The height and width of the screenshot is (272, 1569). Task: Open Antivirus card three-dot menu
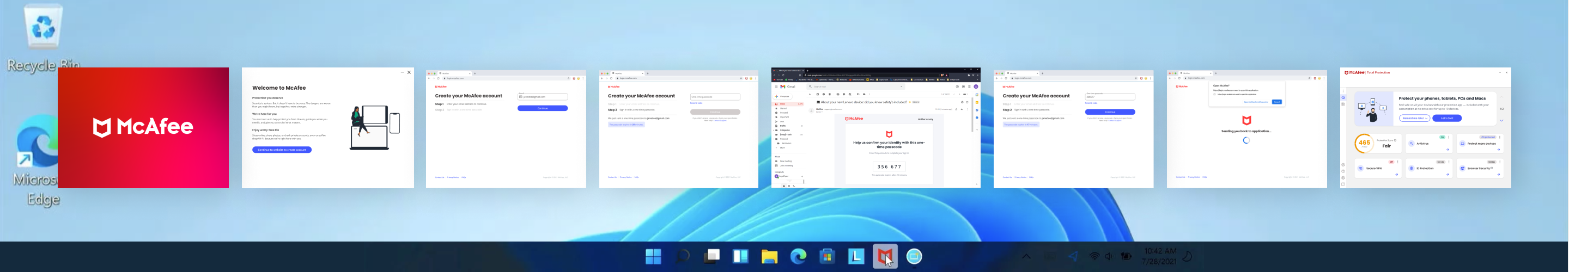click(1449, 138)
